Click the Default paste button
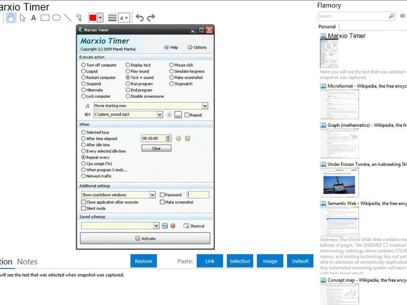407x305 pixels. click(300, 261)
